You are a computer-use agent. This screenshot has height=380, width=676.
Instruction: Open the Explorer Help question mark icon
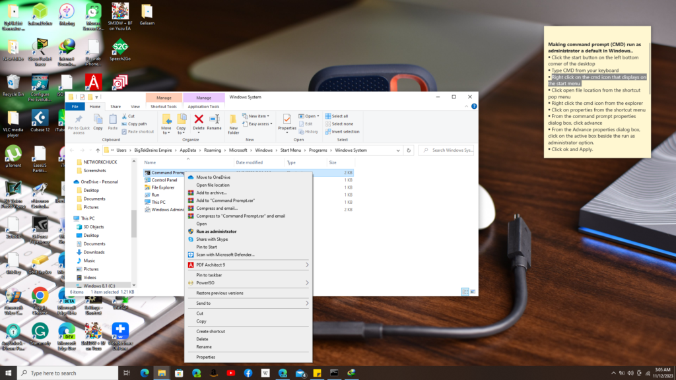pyautogui.click(x=474, y=106)
